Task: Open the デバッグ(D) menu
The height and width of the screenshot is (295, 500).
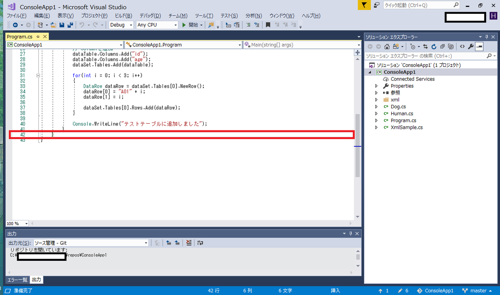Action: tap(150, 15)
